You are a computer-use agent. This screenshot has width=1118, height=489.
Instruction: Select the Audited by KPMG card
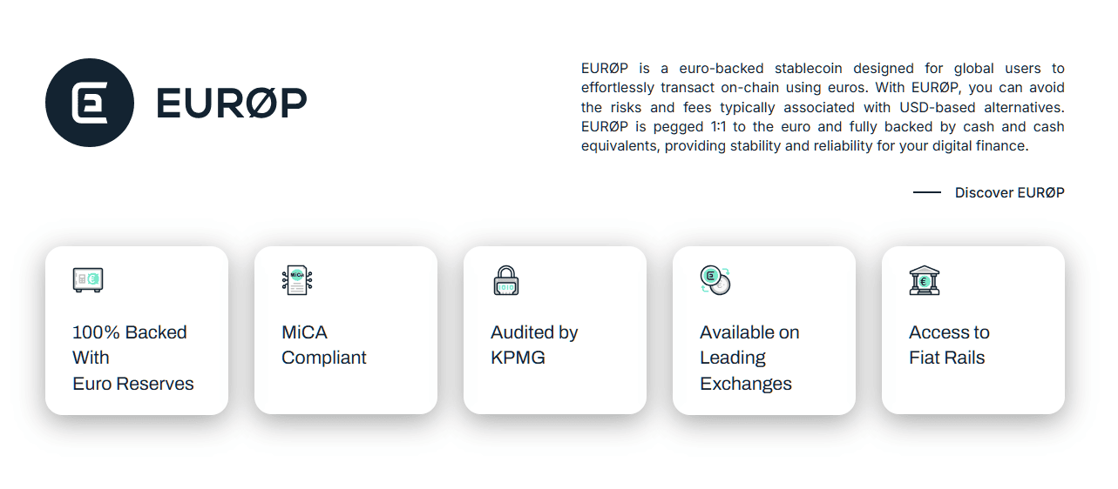(x=555, y=330)
